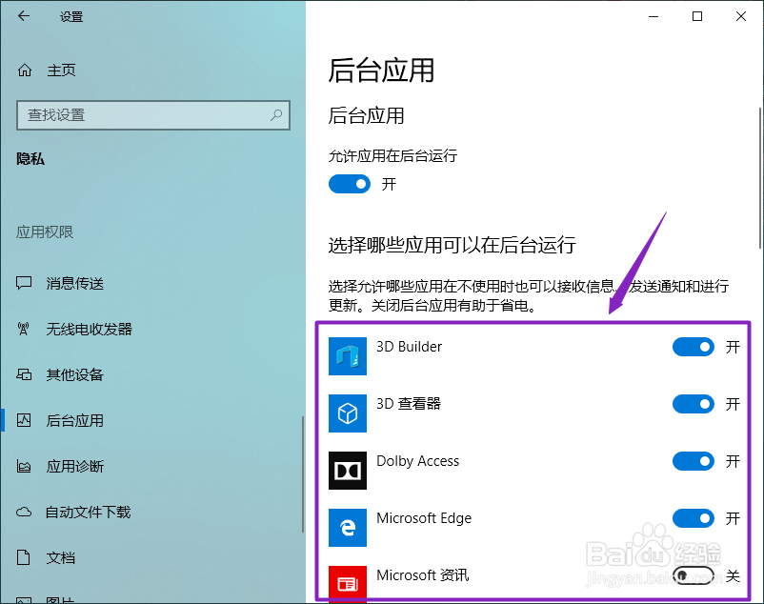
Task: Turn off 允许应用在后台运行 switch
Action: 350,184
